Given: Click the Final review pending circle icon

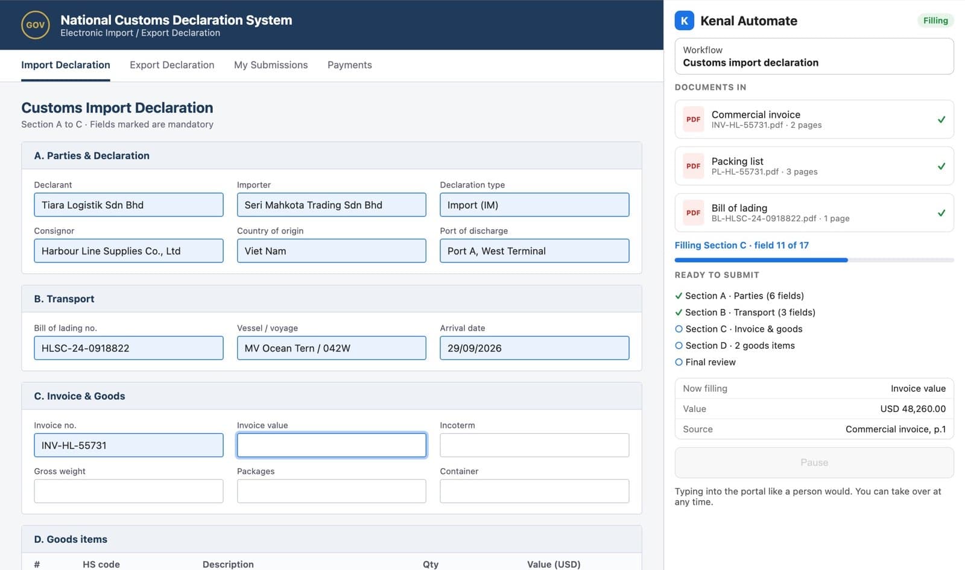Looking at the screenshot, I should coord(679,362).
